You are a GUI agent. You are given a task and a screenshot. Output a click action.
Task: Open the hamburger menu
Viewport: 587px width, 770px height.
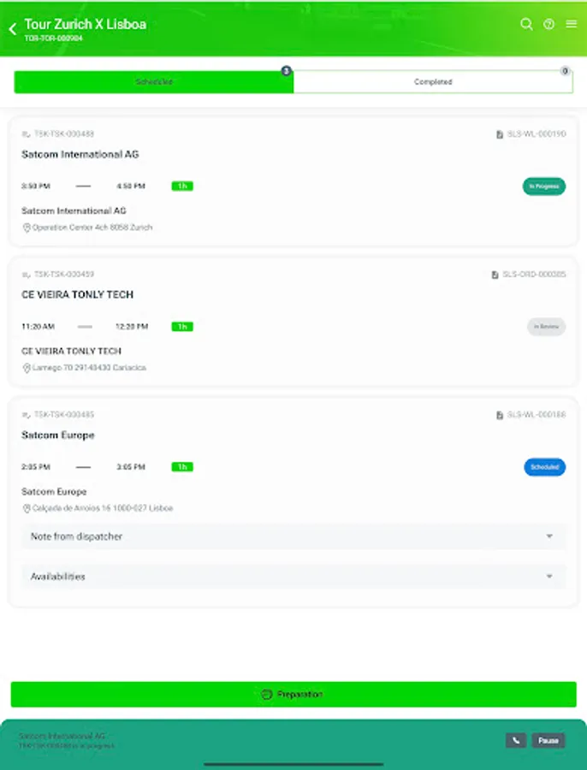pyautogui.click(x=571, y=24)
